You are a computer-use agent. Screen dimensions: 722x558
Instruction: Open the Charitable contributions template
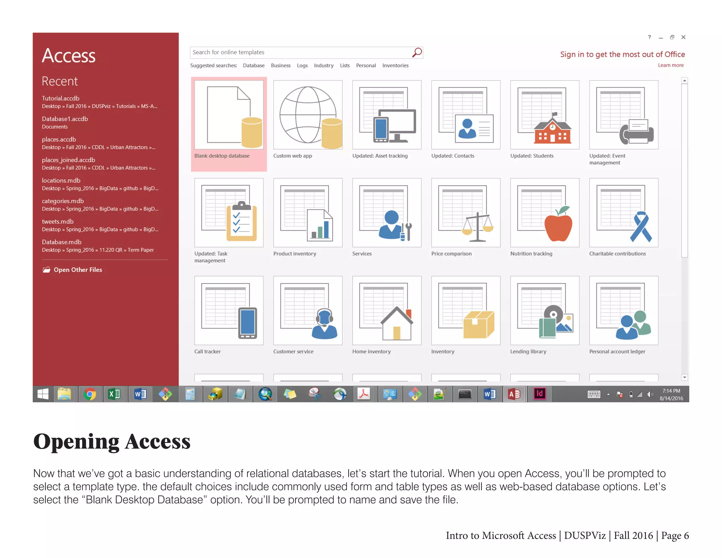(624, 218)
